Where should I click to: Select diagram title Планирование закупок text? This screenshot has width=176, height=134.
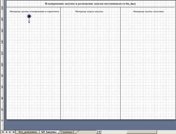(90, 4)
